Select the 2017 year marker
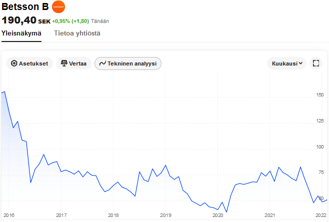Screen dimensions: 329x222 (61, 215)
